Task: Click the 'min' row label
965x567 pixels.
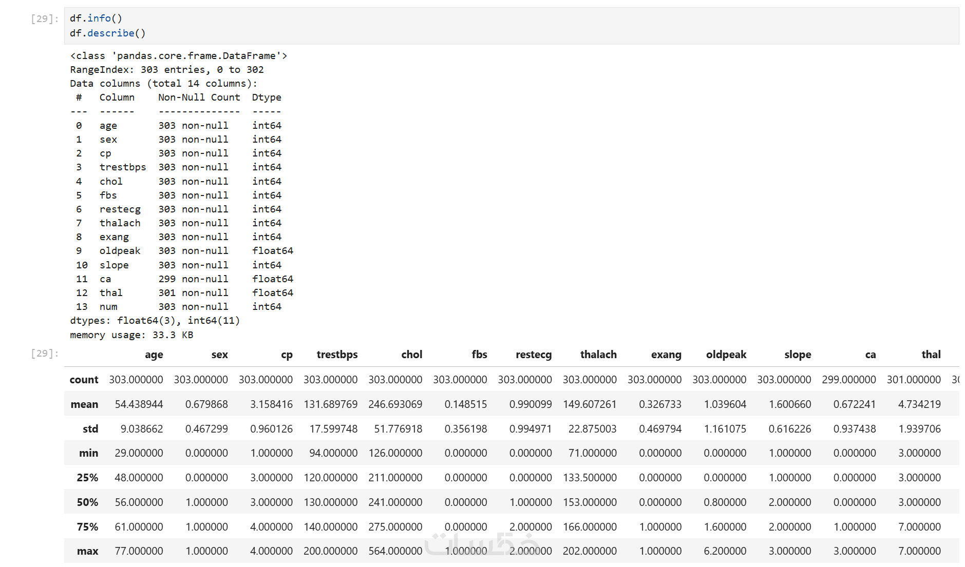Action: (88, 453)
